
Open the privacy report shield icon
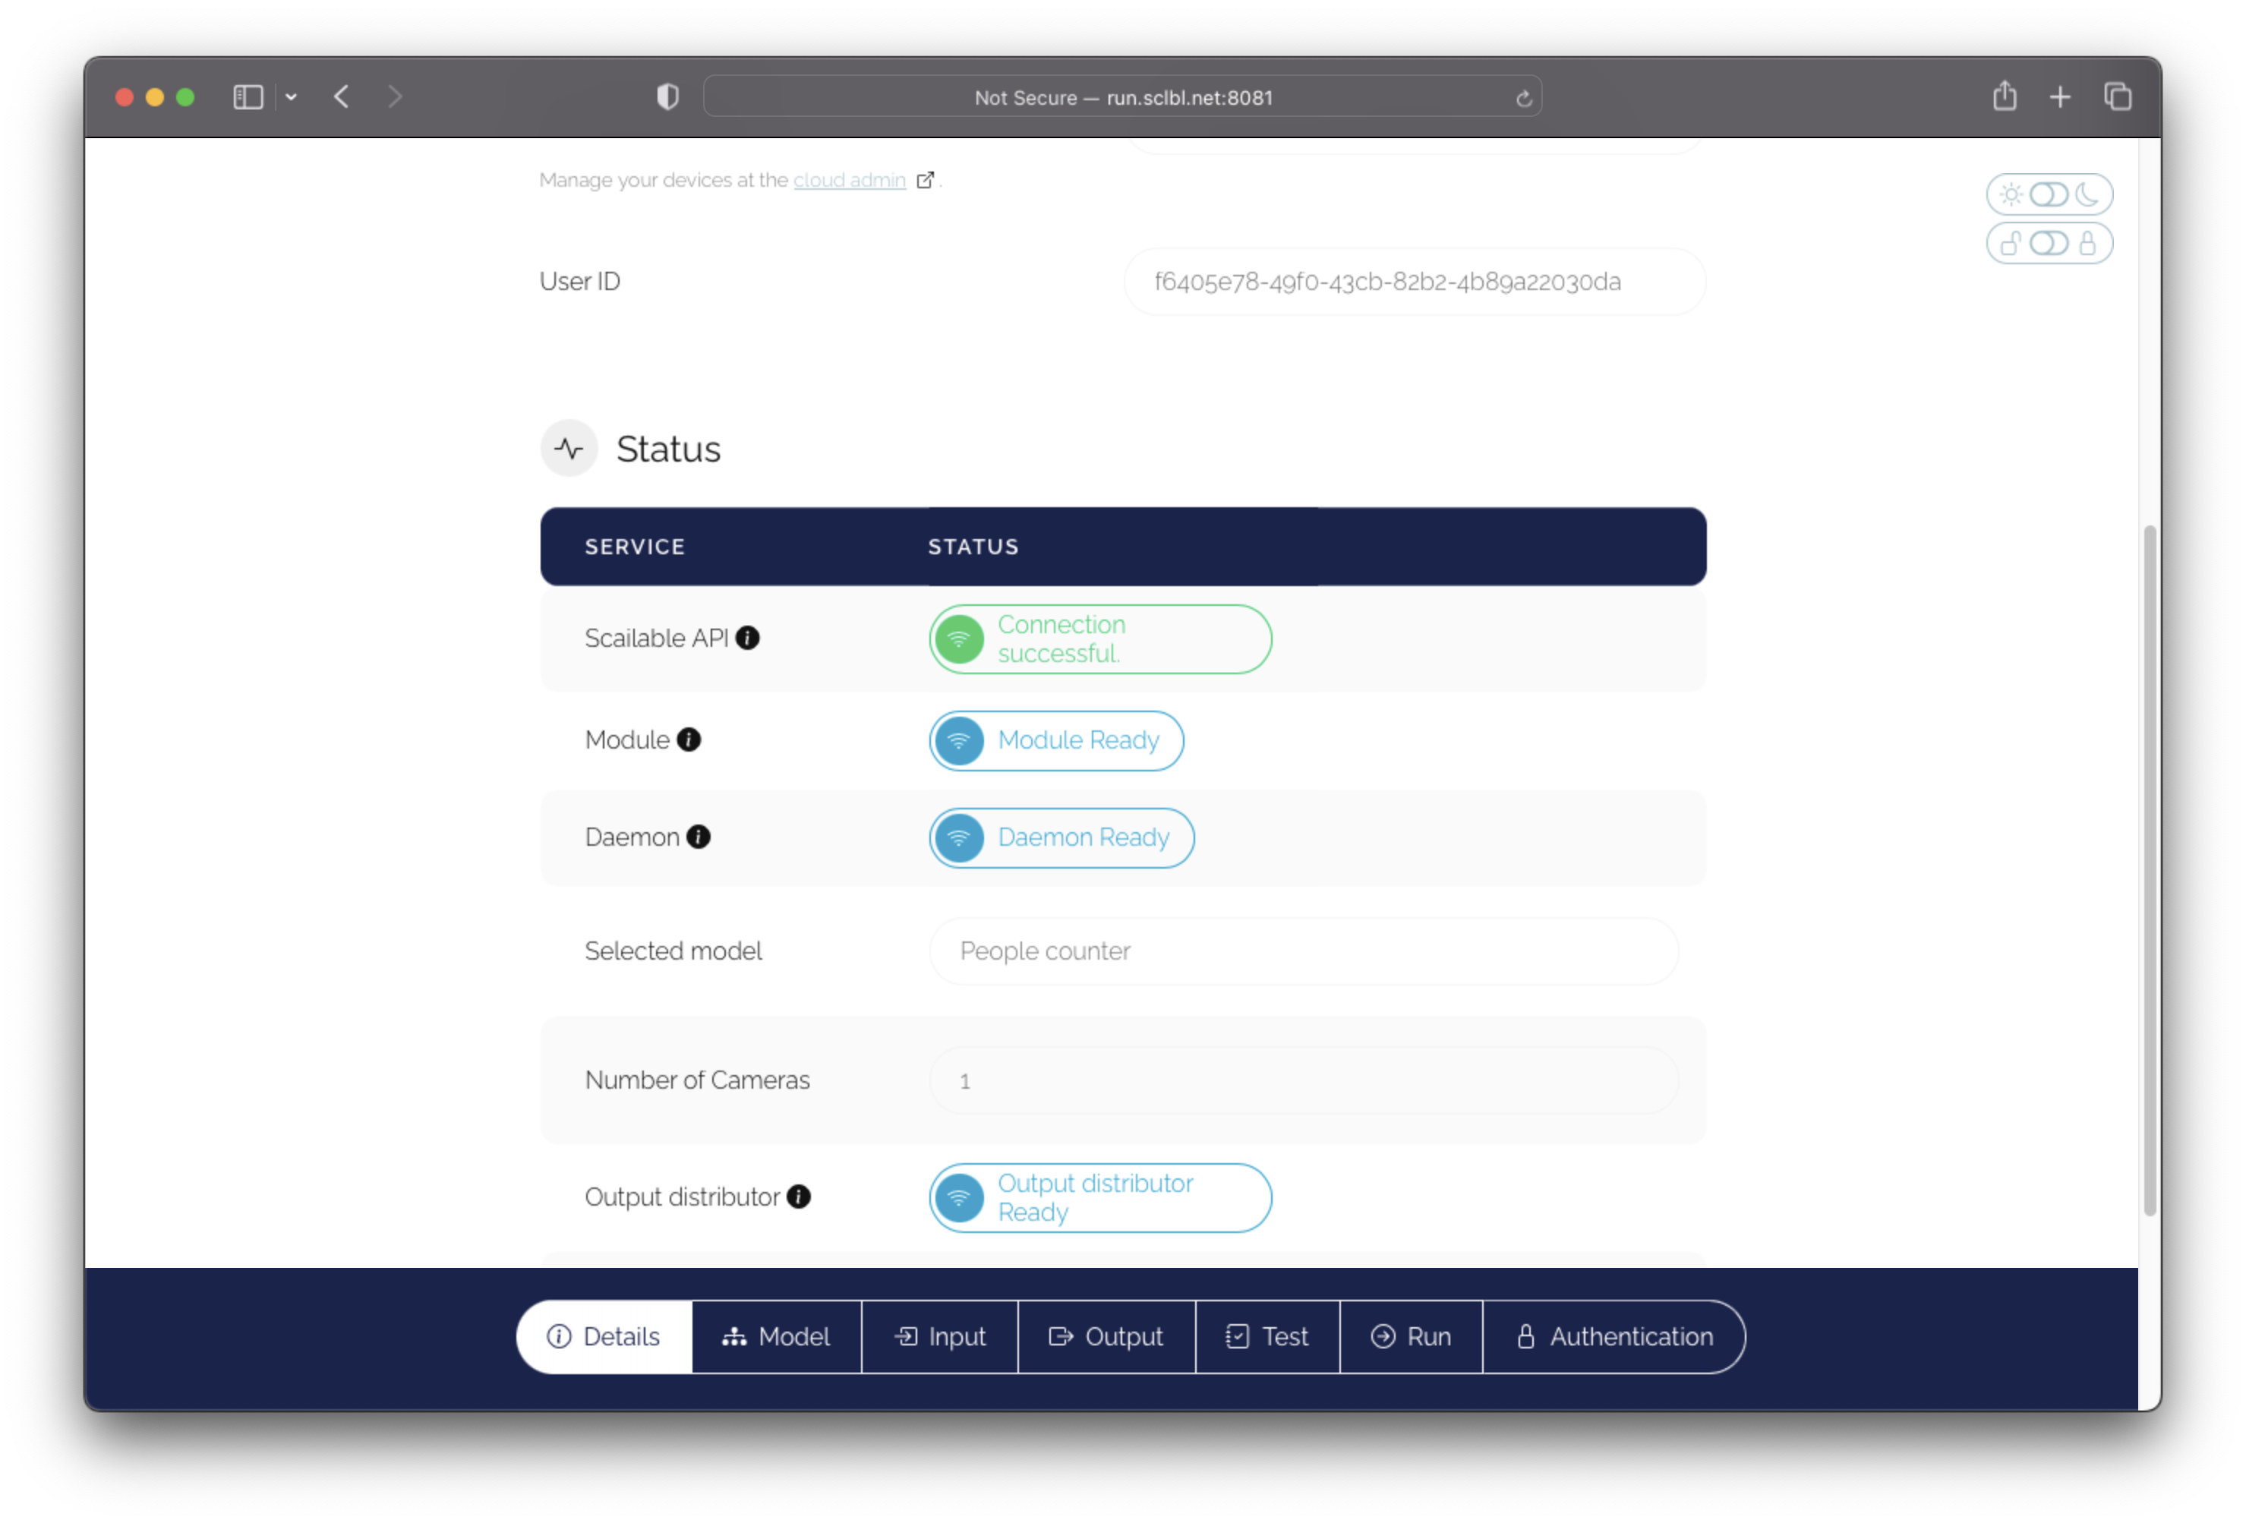click(x=667, y=96)
